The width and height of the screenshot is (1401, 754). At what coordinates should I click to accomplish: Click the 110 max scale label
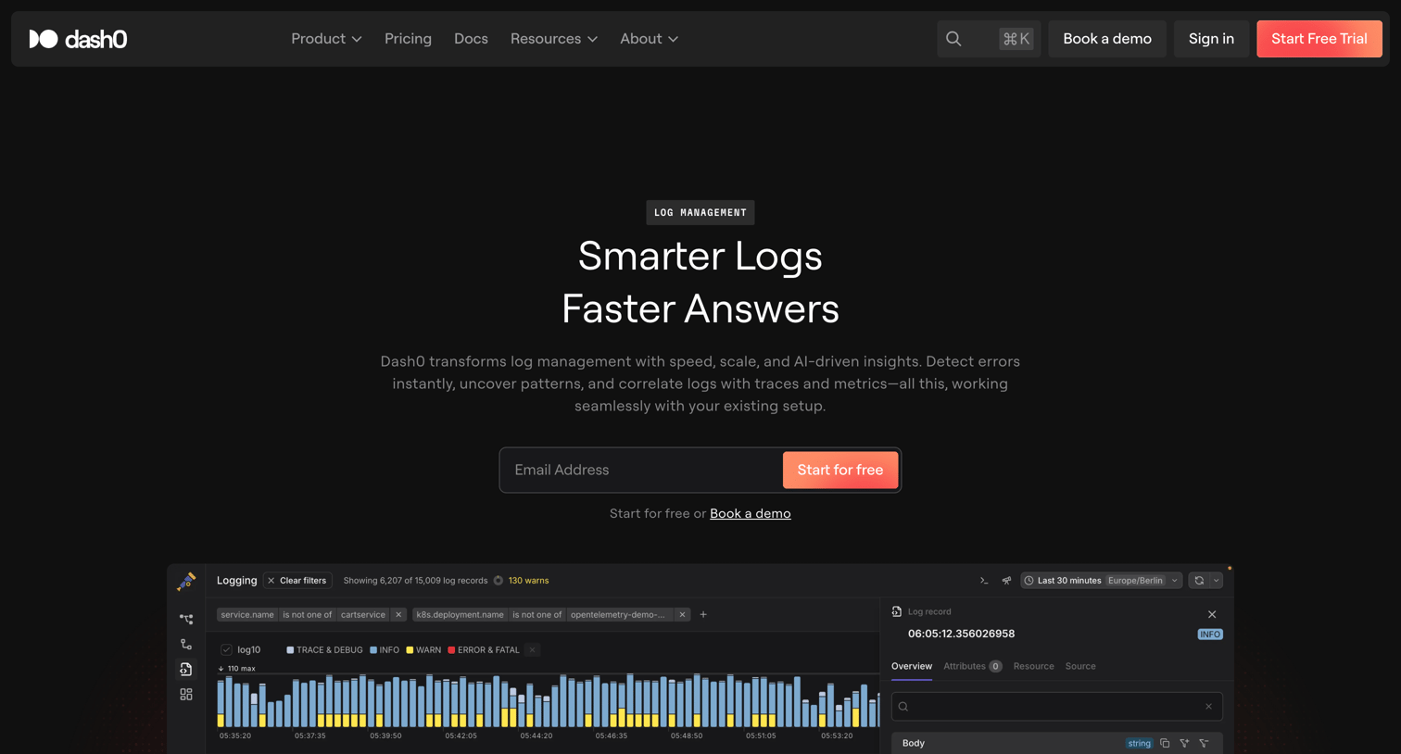pyautogui.click(x=236, y=669)
